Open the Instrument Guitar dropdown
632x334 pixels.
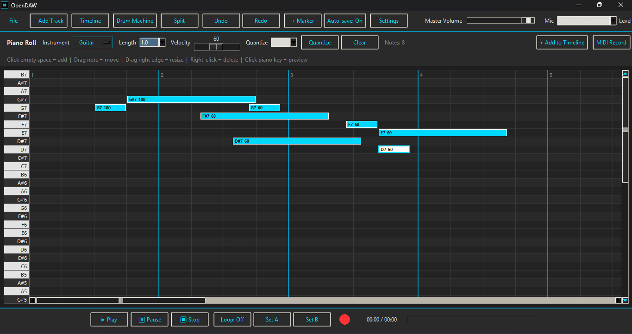tap(93, 42)
